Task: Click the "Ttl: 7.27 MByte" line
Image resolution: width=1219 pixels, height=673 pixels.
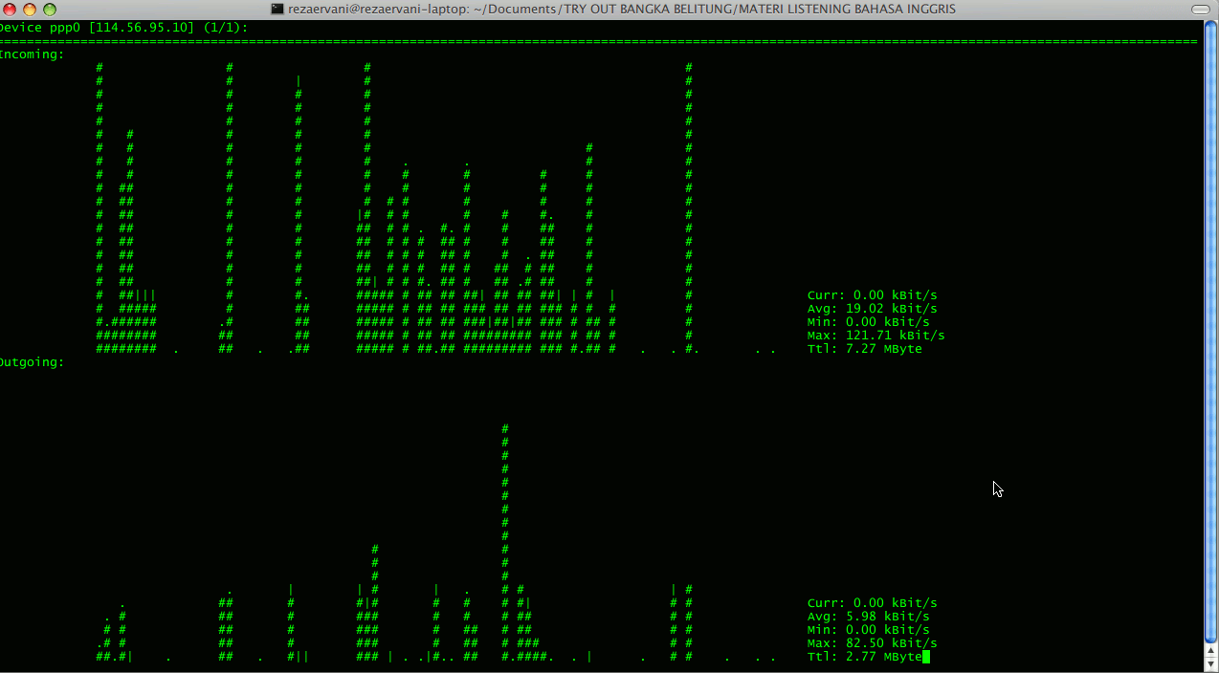Action: point(865,349)
